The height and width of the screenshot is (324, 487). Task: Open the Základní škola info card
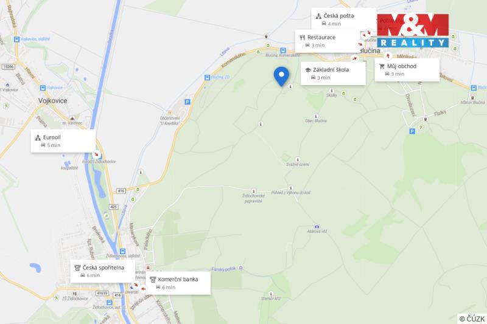click(333, 74)
